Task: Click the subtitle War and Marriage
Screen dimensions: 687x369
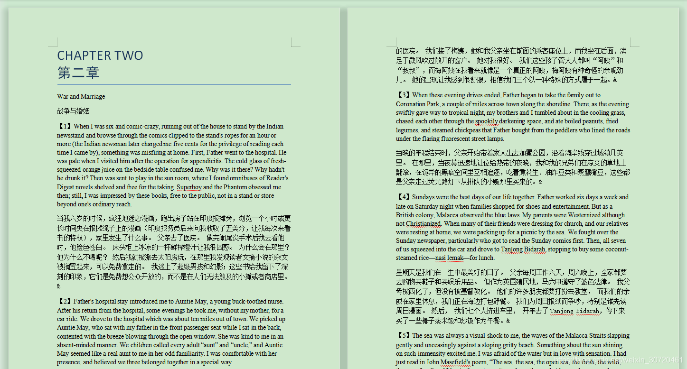Action: [81, 96]
